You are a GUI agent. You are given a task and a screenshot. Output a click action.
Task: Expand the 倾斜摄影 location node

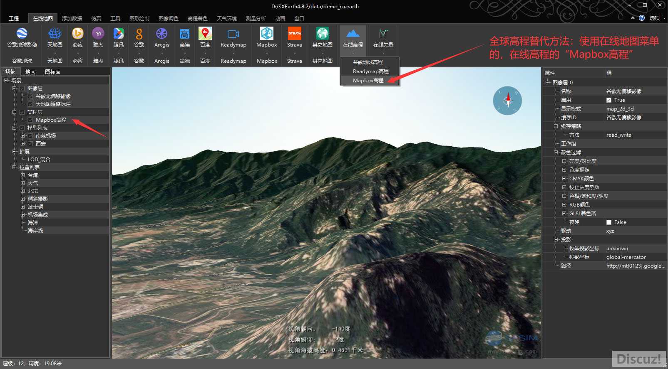(23, 199)
